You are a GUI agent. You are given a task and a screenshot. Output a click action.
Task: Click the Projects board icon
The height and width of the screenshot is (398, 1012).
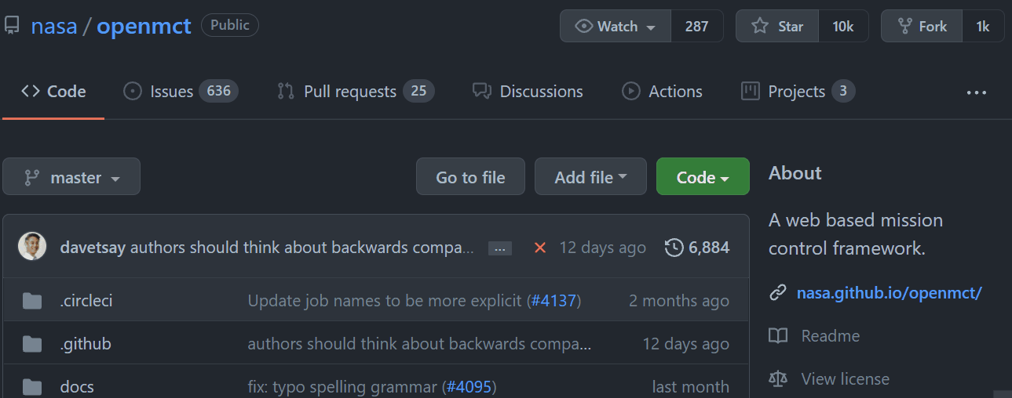click(751, 91)
